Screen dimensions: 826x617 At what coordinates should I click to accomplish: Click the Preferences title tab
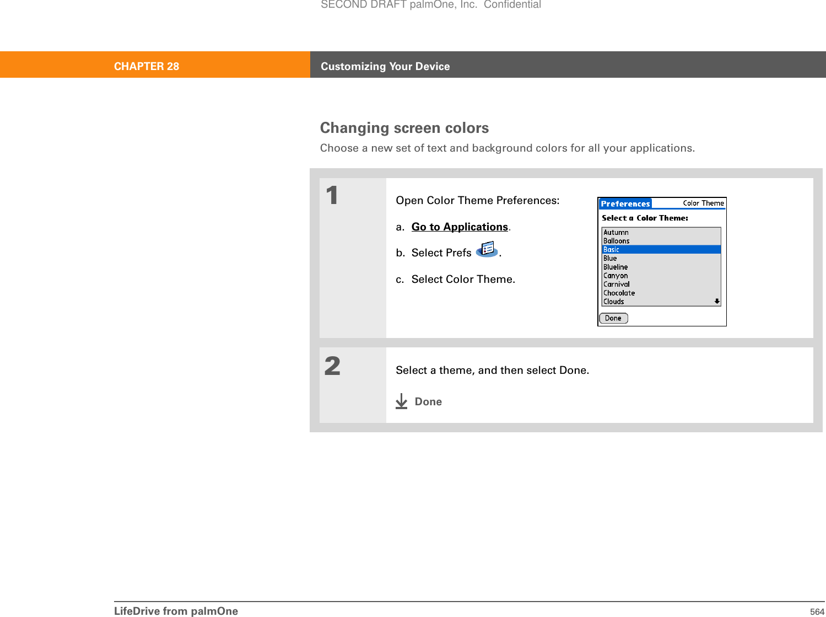(x=625, y=203)
